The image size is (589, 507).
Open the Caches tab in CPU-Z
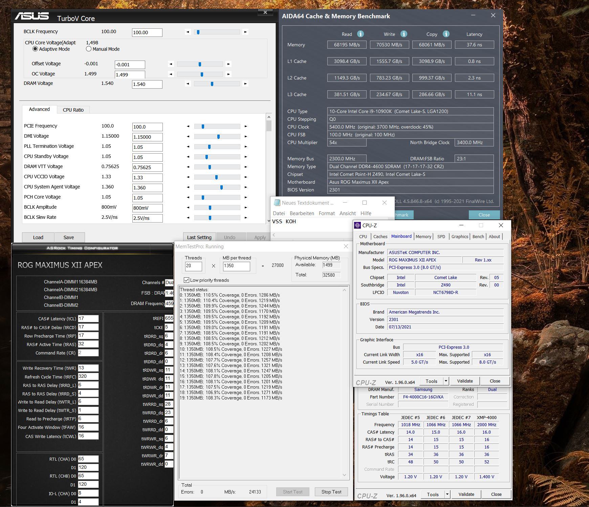[x=380, y=236]
